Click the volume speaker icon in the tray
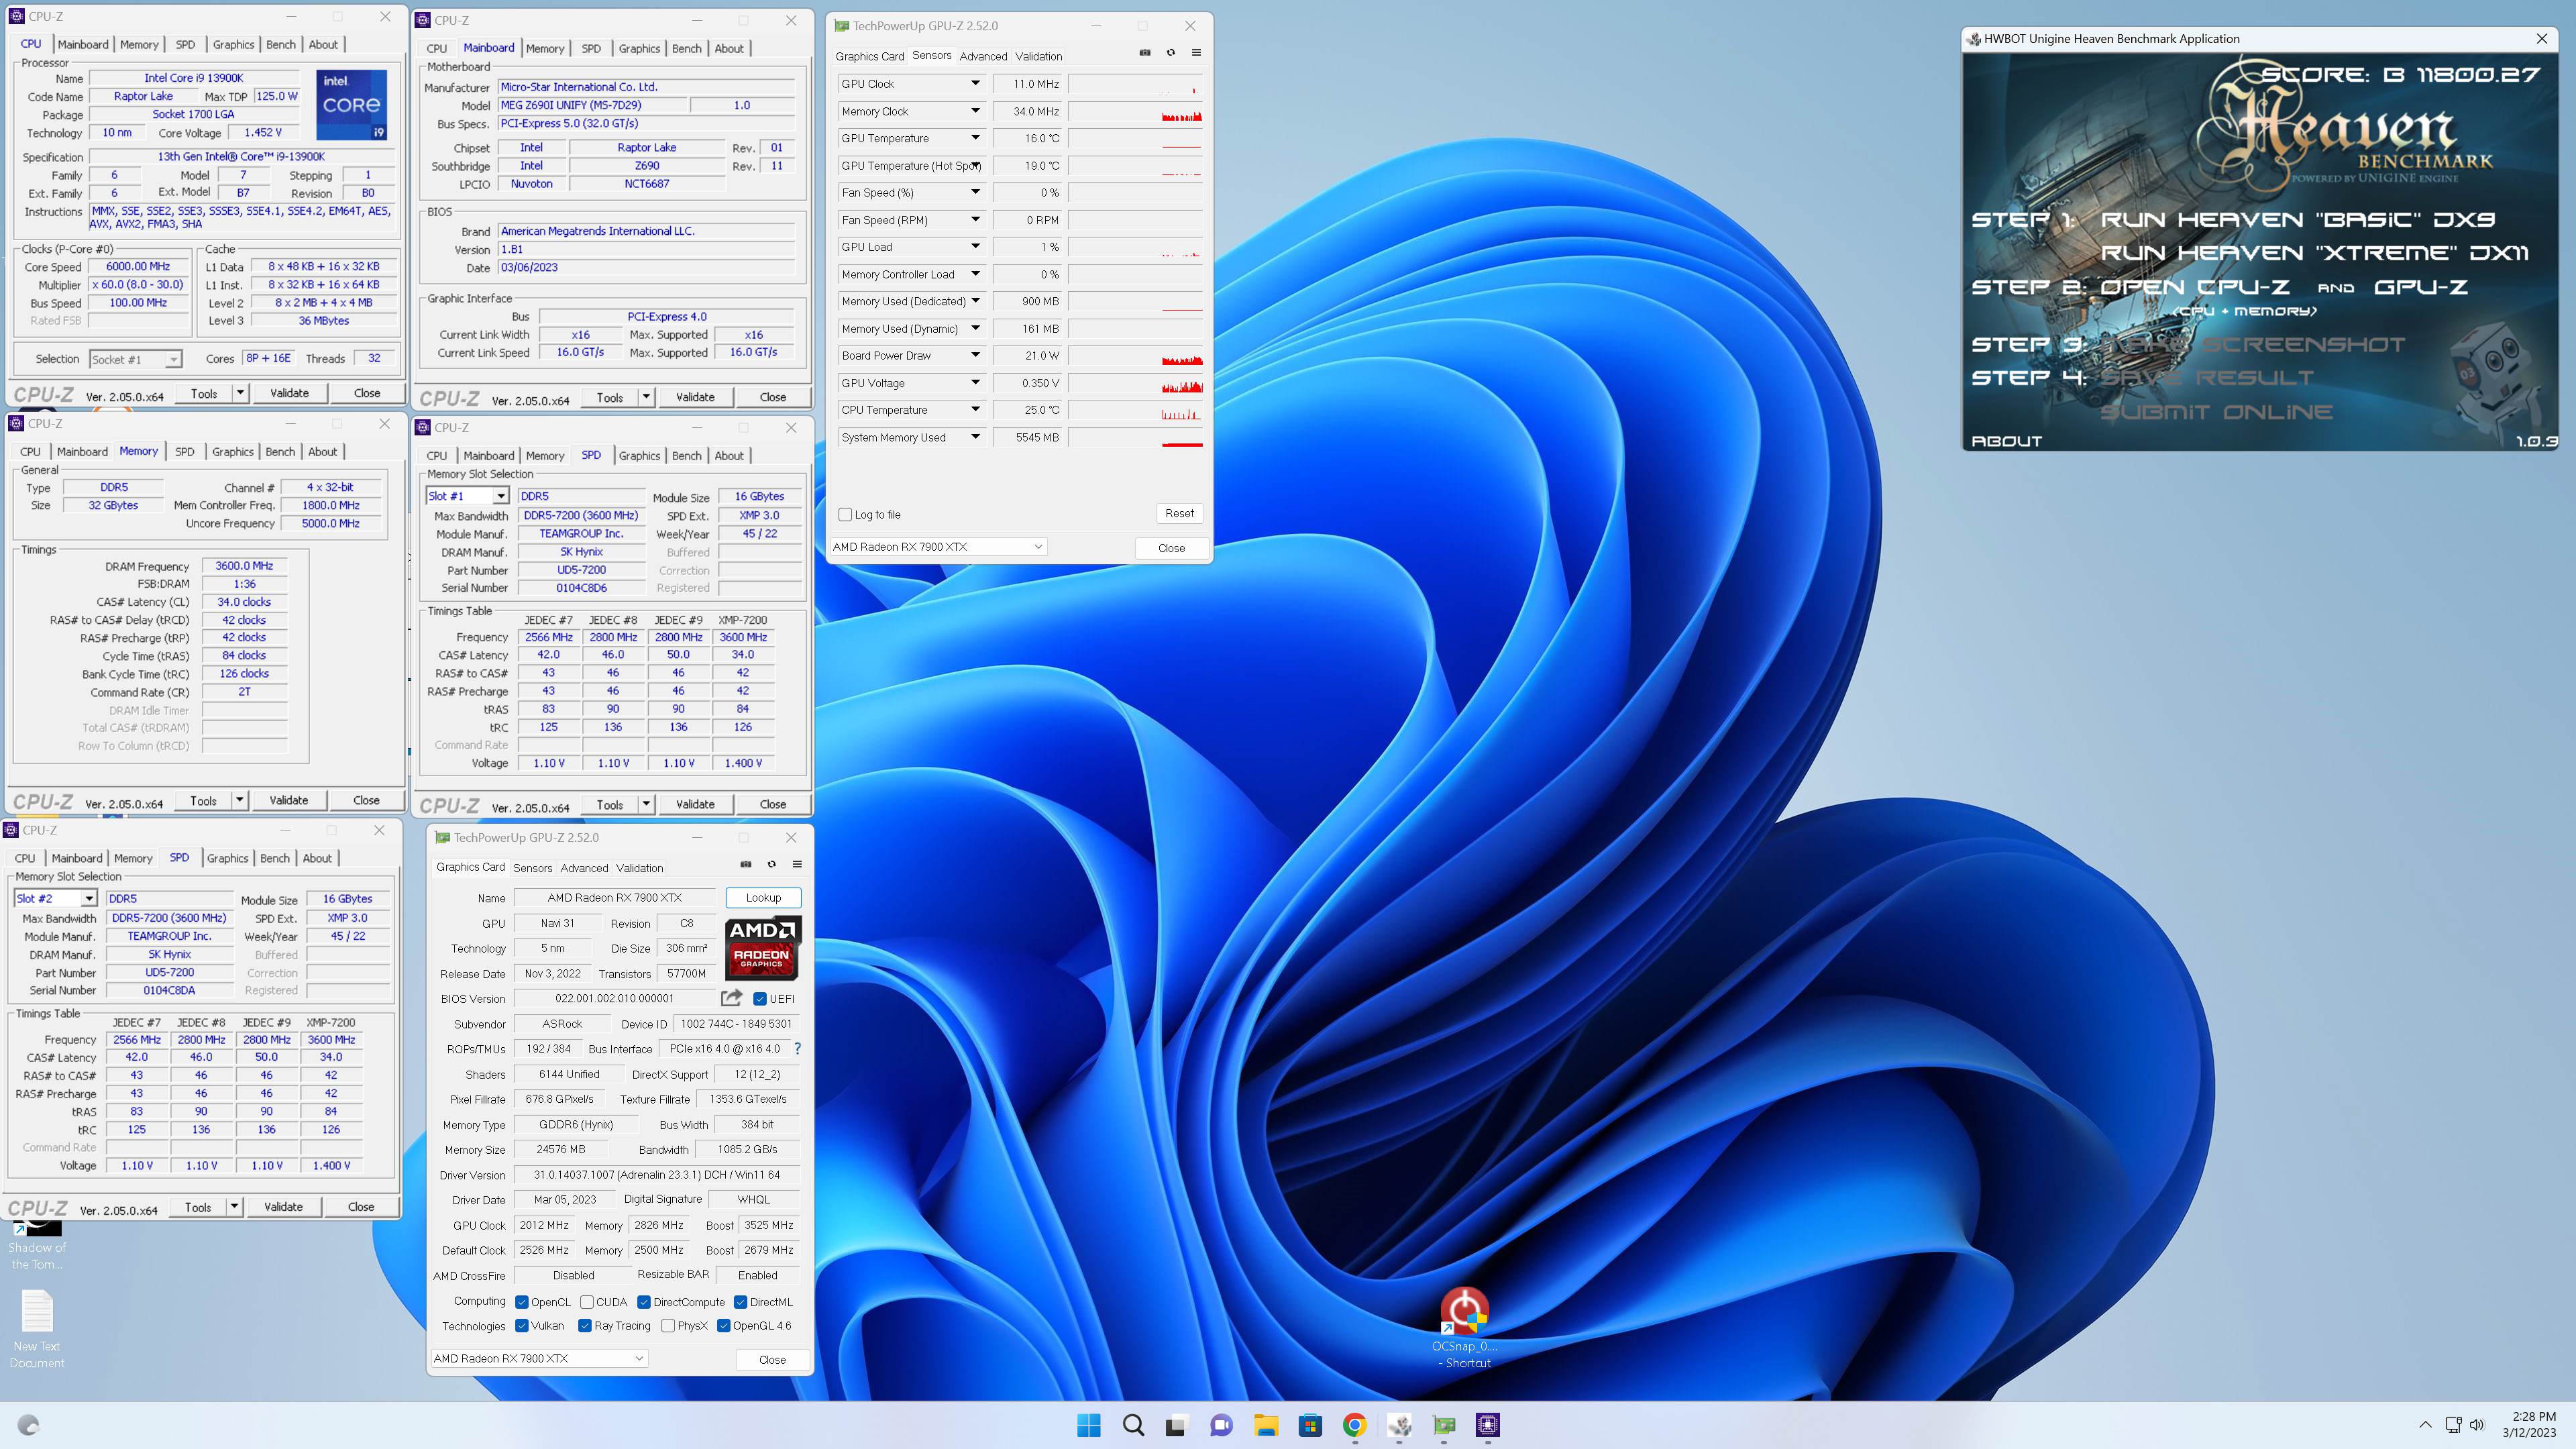2576x1449 pixels. pos(2477,1425)
